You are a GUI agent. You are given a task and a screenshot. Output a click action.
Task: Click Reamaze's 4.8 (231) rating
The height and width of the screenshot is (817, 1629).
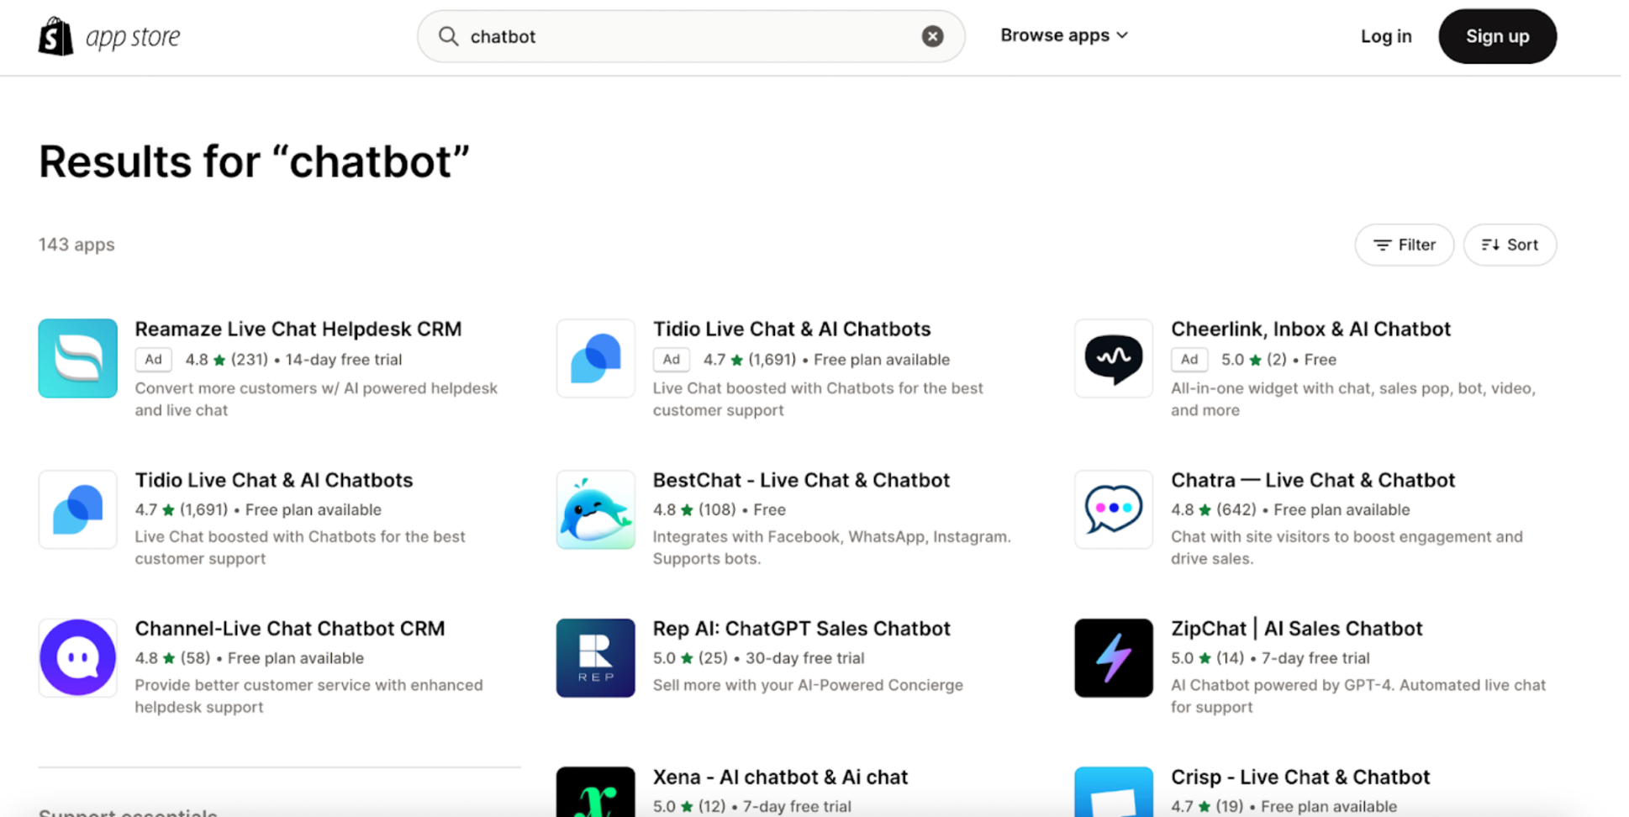226,360
